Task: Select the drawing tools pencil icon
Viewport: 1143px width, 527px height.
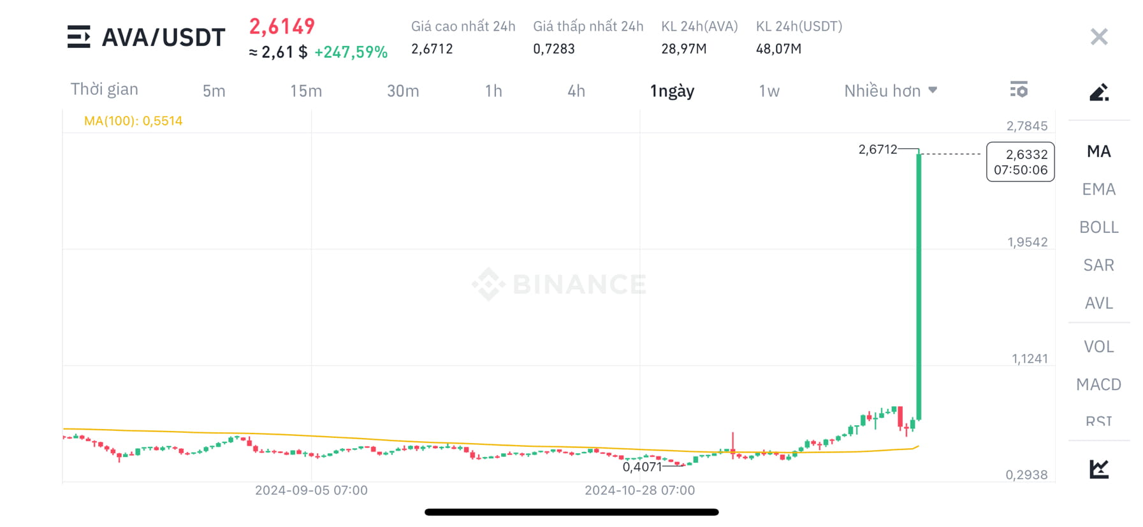Action: (x=1098, y=92)
